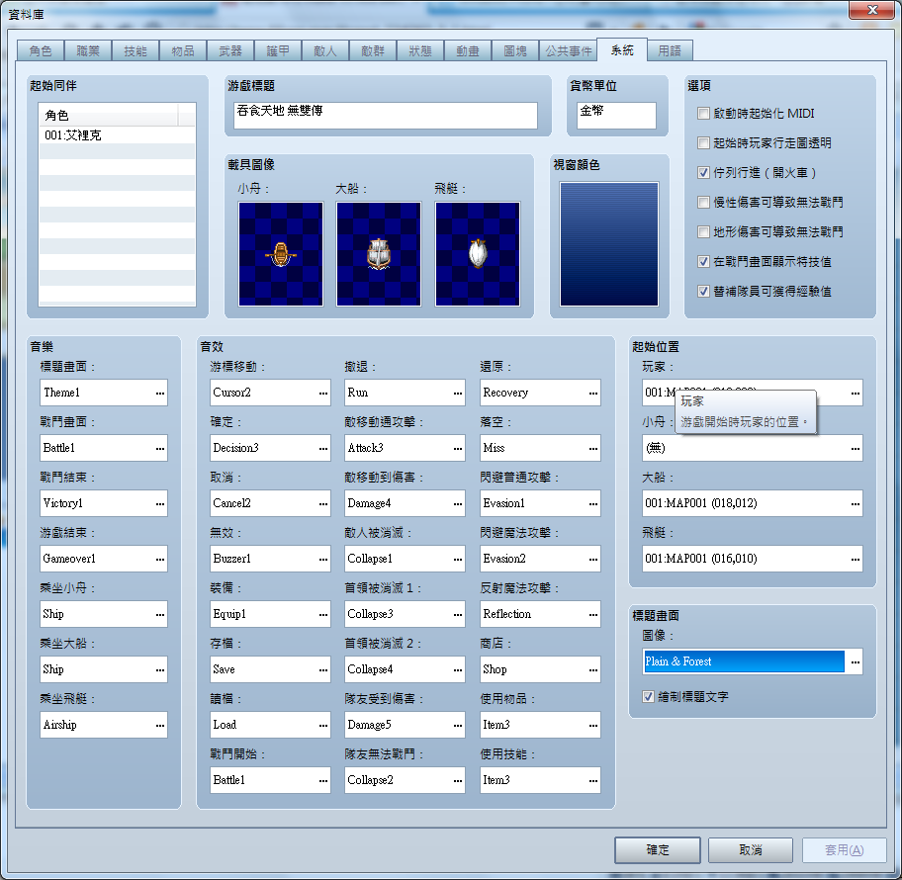Go to the 公共事件 tab
This screenshot has width=902, height=880.
569,50
